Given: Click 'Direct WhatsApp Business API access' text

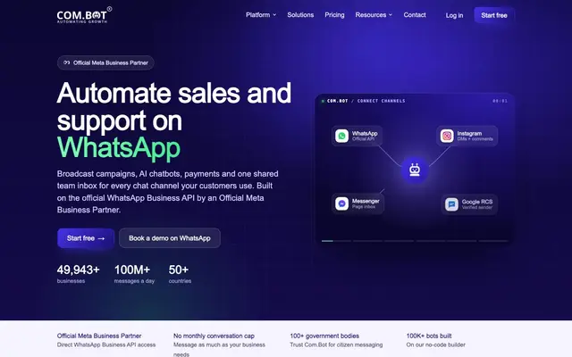Looking at the screenshot, I should coord(106,345).
